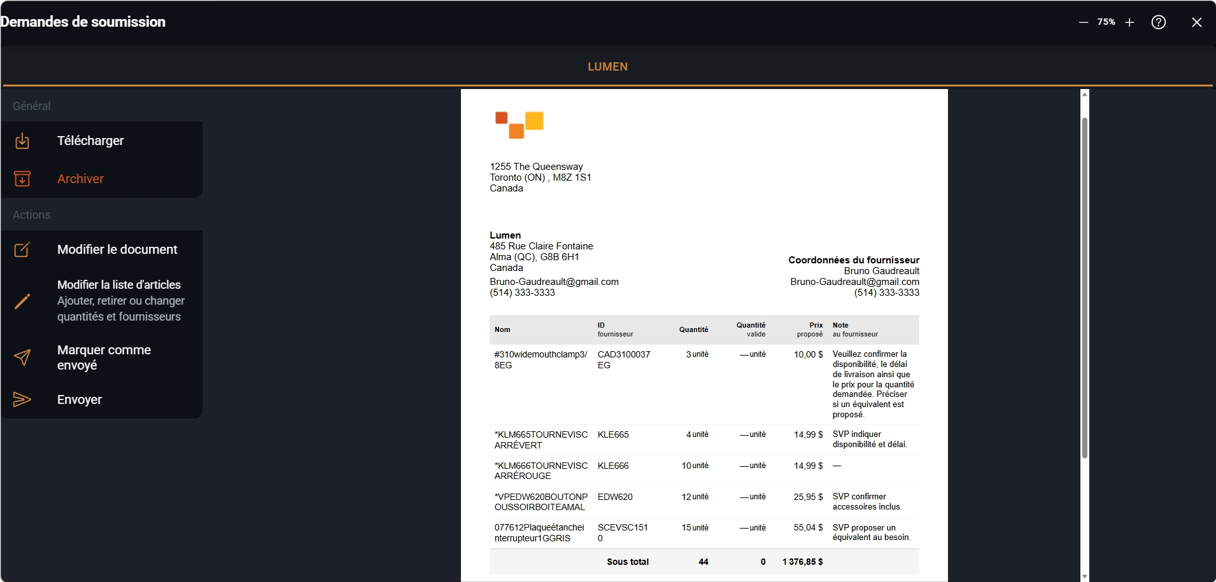Click supplier ID 'EDW620'
1216x582 pixels.
click(615, 497)
